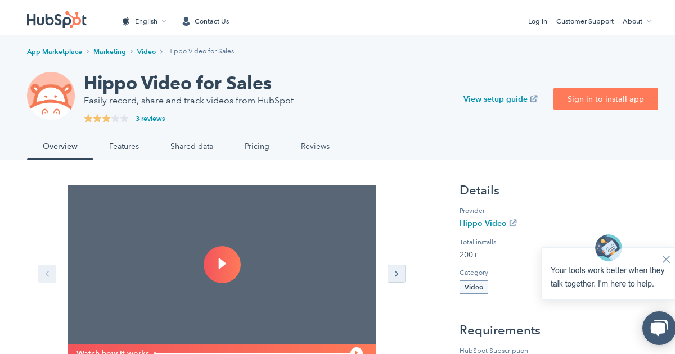
Task: Open the chat widget bubble
Action: pos(658,328)
